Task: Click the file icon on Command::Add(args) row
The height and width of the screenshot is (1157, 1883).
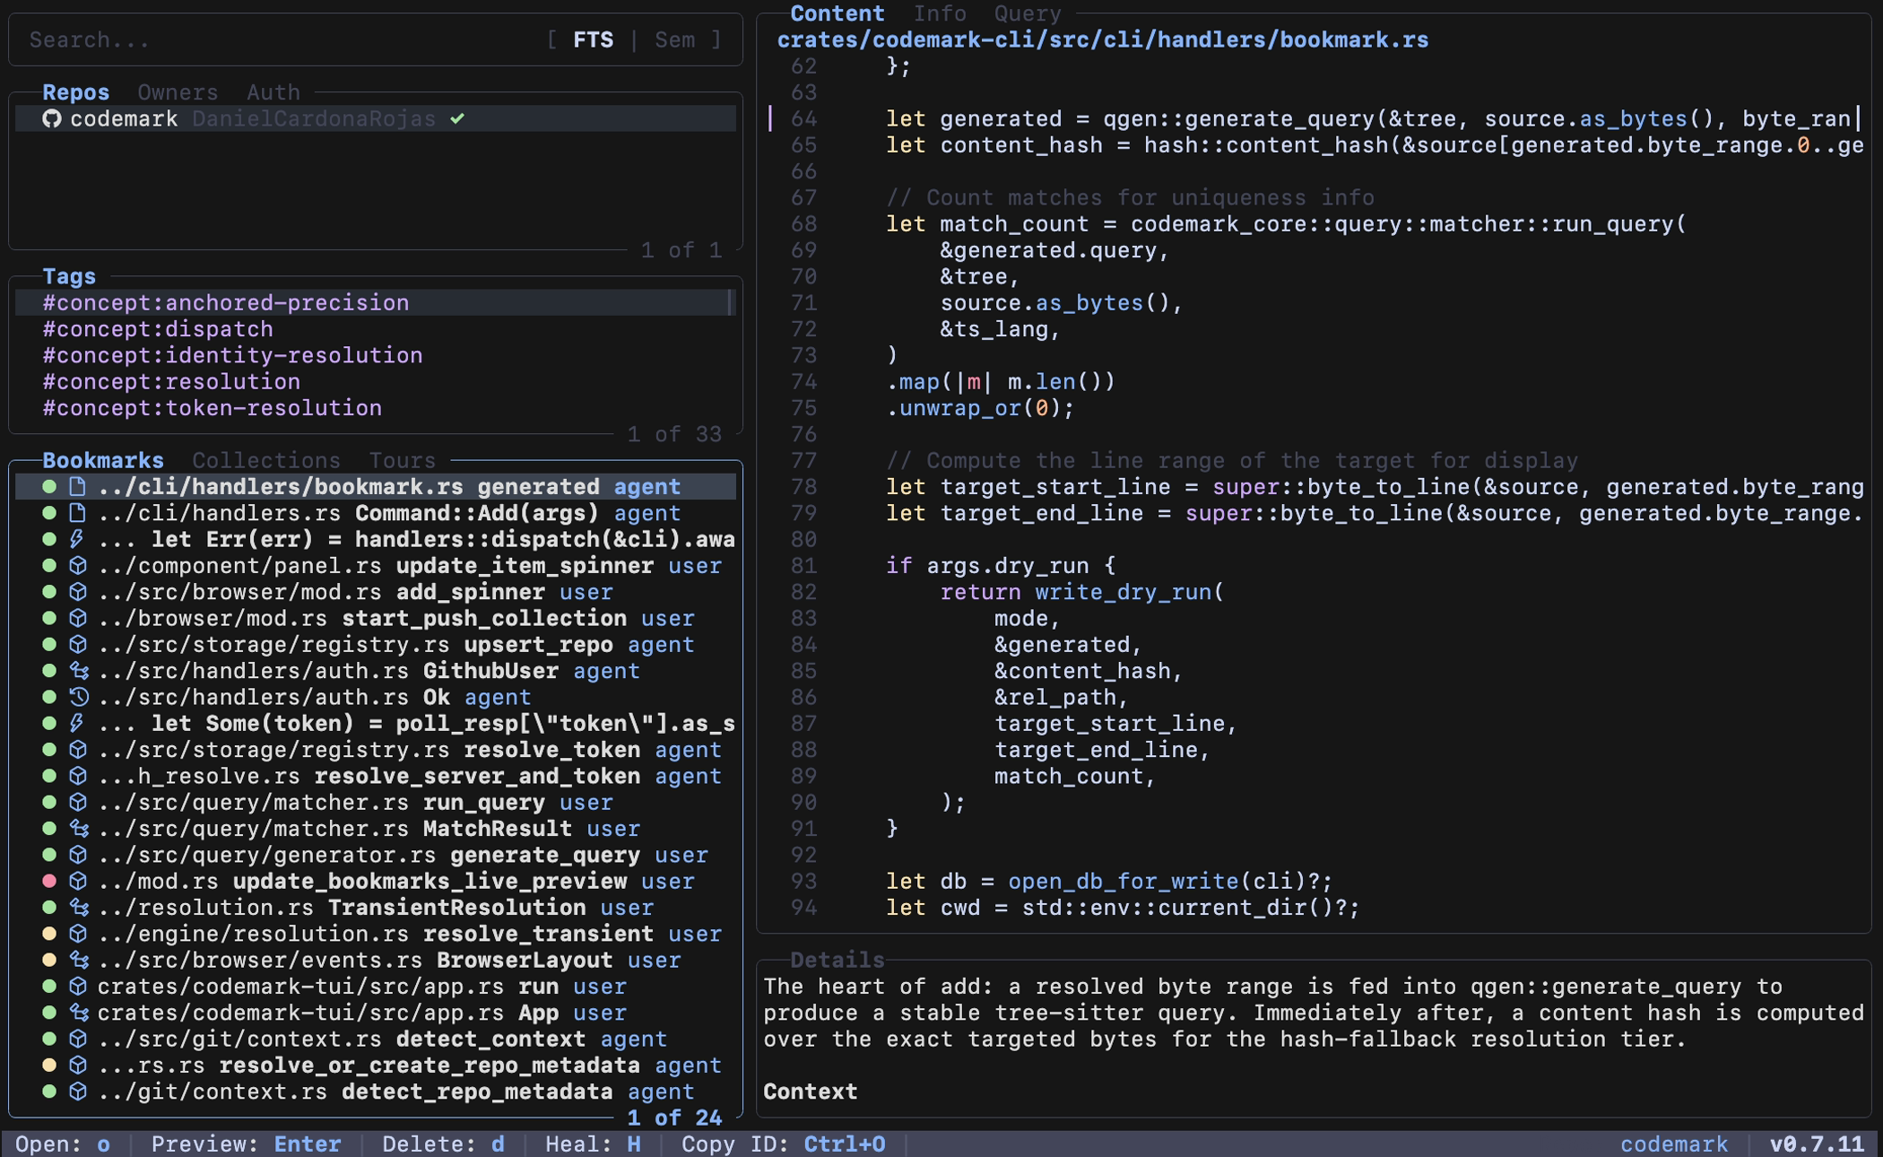Action: pos(78,513)
